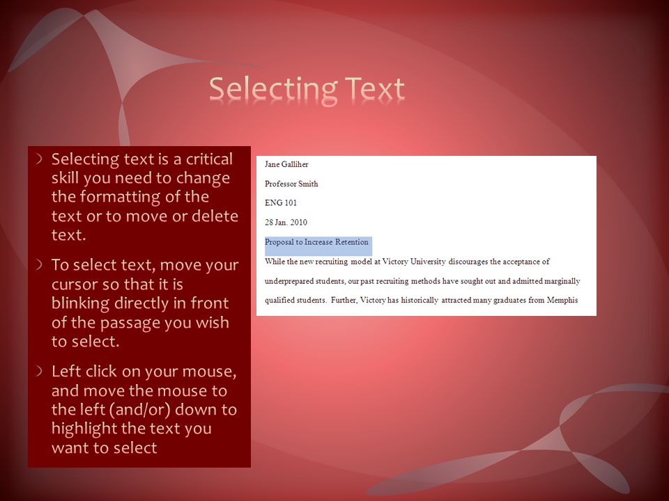Click the line starting 'underprepared students'
Image resolution: width=669 pixels, height=501 pixels.
pyautogui.click(x=422, y=281)
